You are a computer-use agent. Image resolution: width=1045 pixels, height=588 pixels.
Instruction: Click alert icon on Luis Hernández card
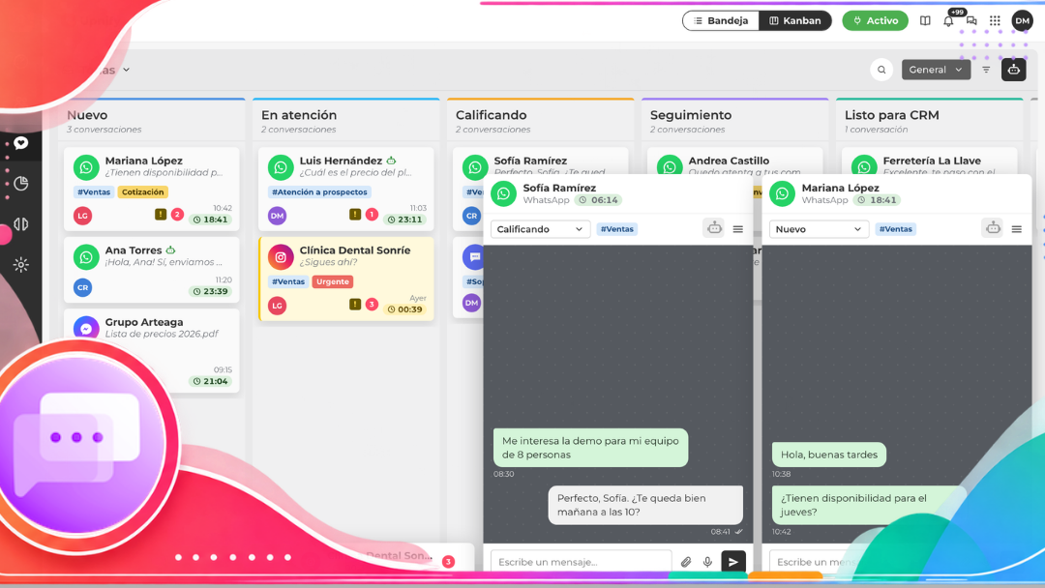(x=354, y=214)
